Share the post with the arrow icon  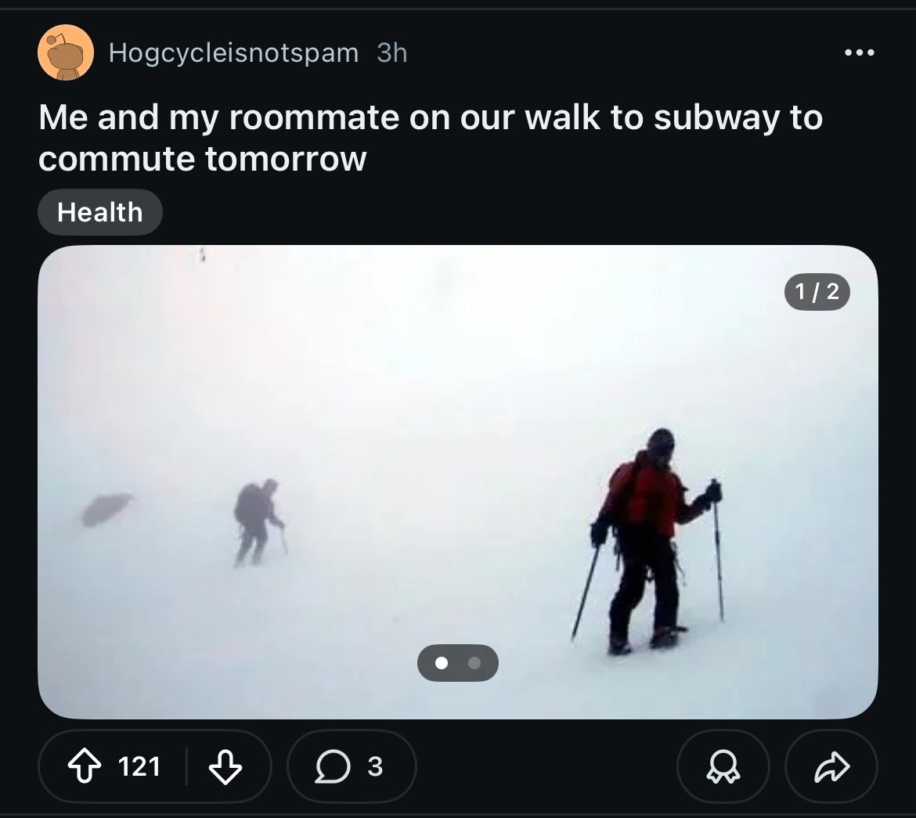[x=831, y=767]
